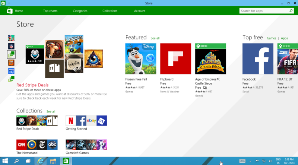See all Featured apps
The height and width of the screenshot is (165, 298).
[x=155, y=38]
